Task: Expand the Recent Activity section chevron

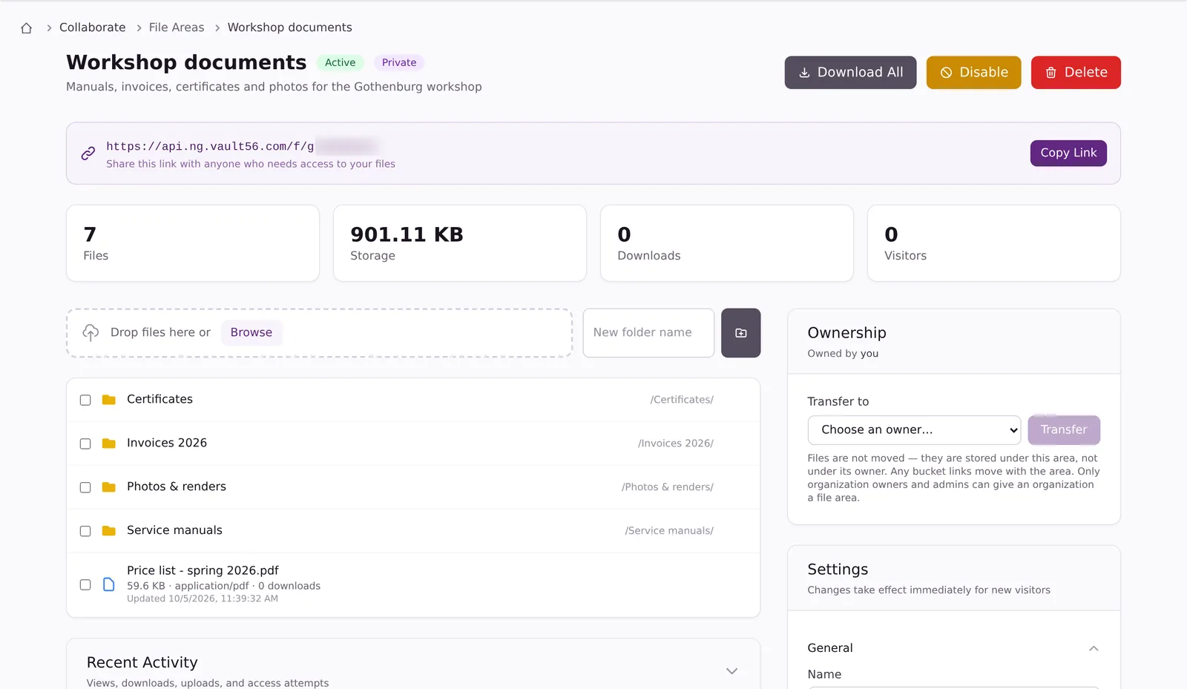Action: (x=731, y=671)
